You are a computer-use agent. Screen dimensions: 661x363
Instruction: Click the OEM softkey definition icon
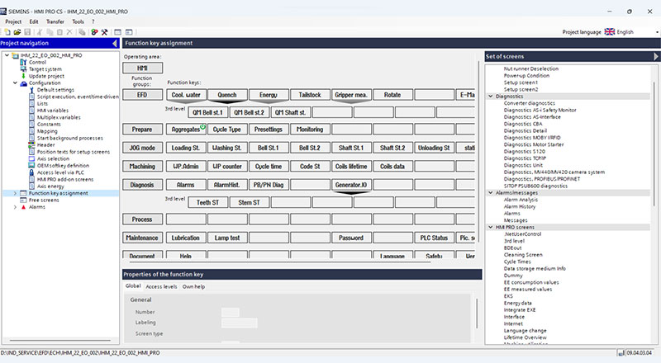[31, 166]
